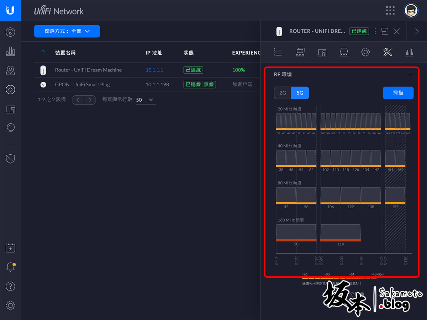Viewport: 427px width, 320px height.
Task: Open the three-dot menu in device panel header
Action: (x=375, y=31)
